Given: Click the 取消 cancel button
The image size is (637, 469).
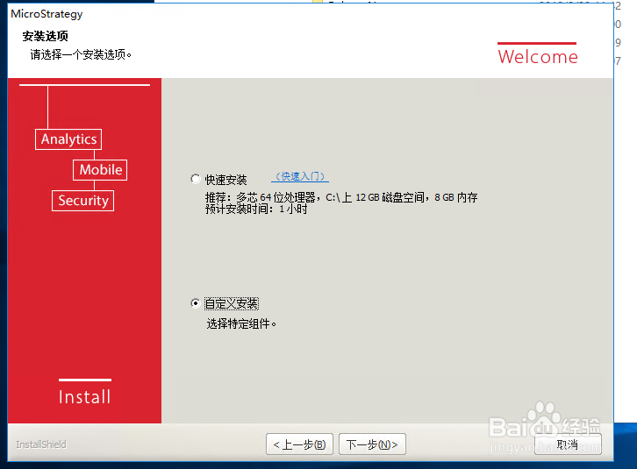Looking at the screenshot, I should coord(568,444).
